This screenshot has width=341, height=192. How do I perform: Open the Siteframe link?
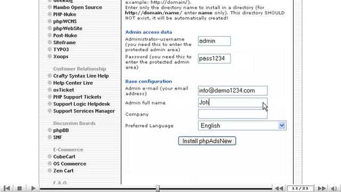coord(64,43)
